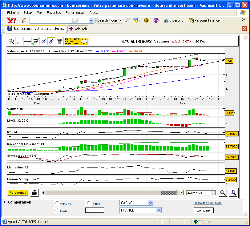Click the chart scrollbar left arrow
Image resolution: width=250 pixels, height=226 pixels.
[43, 192]
